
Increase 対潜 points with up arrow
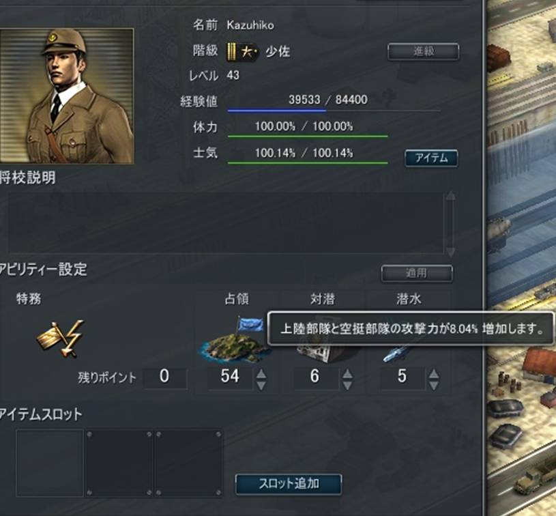[x=347, y=374]
